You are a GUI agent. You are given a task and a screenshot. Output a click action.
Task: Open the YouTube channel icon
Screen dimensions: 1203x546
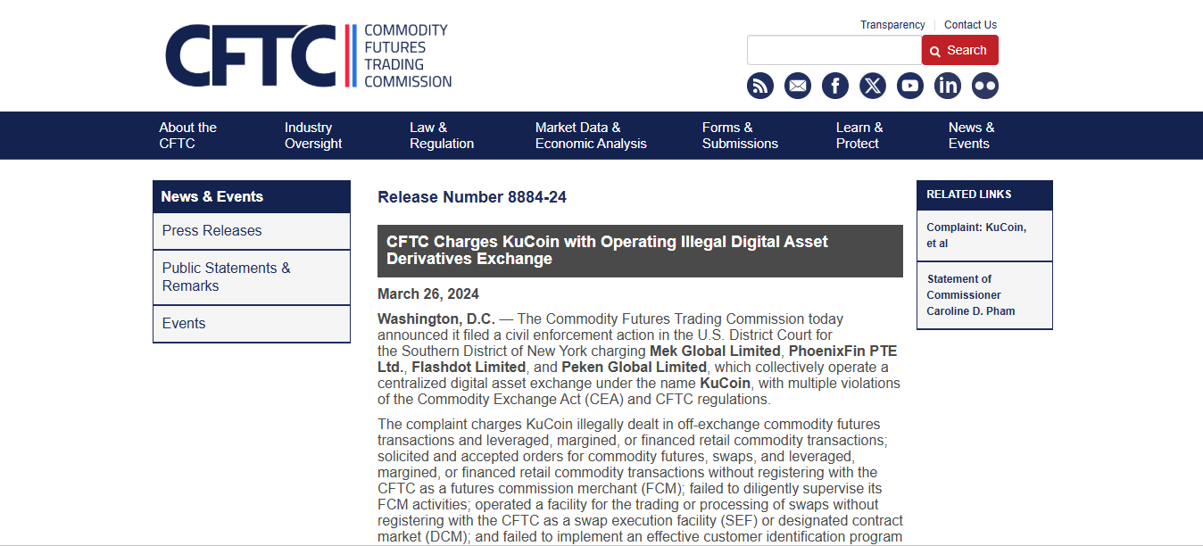910,86
